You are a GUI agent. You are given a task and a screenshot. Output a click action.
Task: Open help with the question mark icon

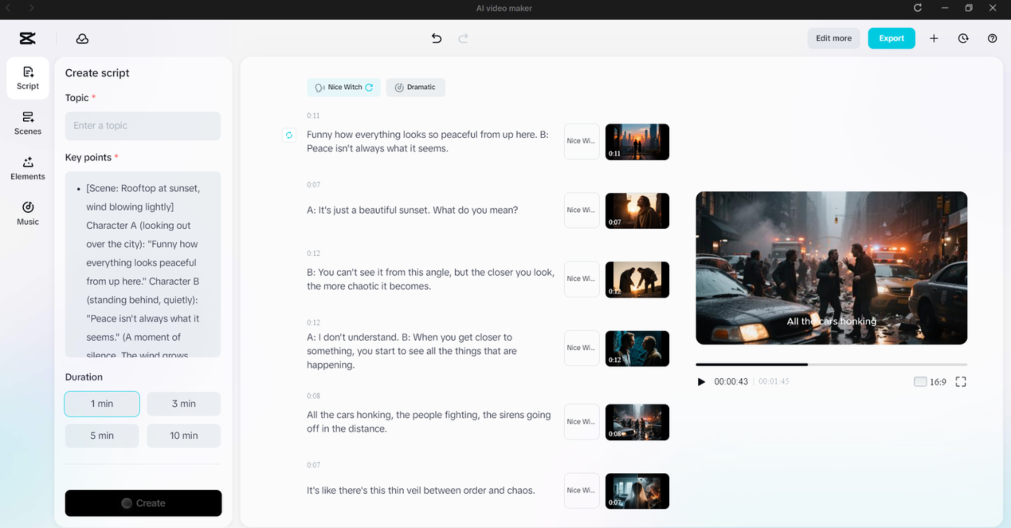[993, 38]
